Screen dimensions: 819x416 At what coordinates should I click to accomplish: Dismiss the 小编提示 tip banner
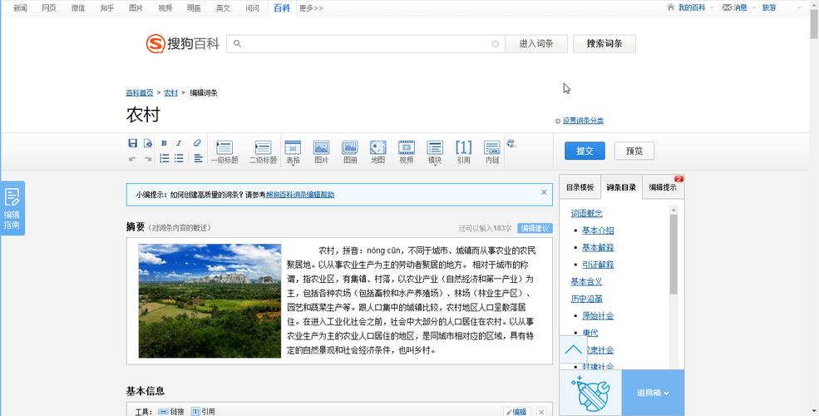pos(544,192)
